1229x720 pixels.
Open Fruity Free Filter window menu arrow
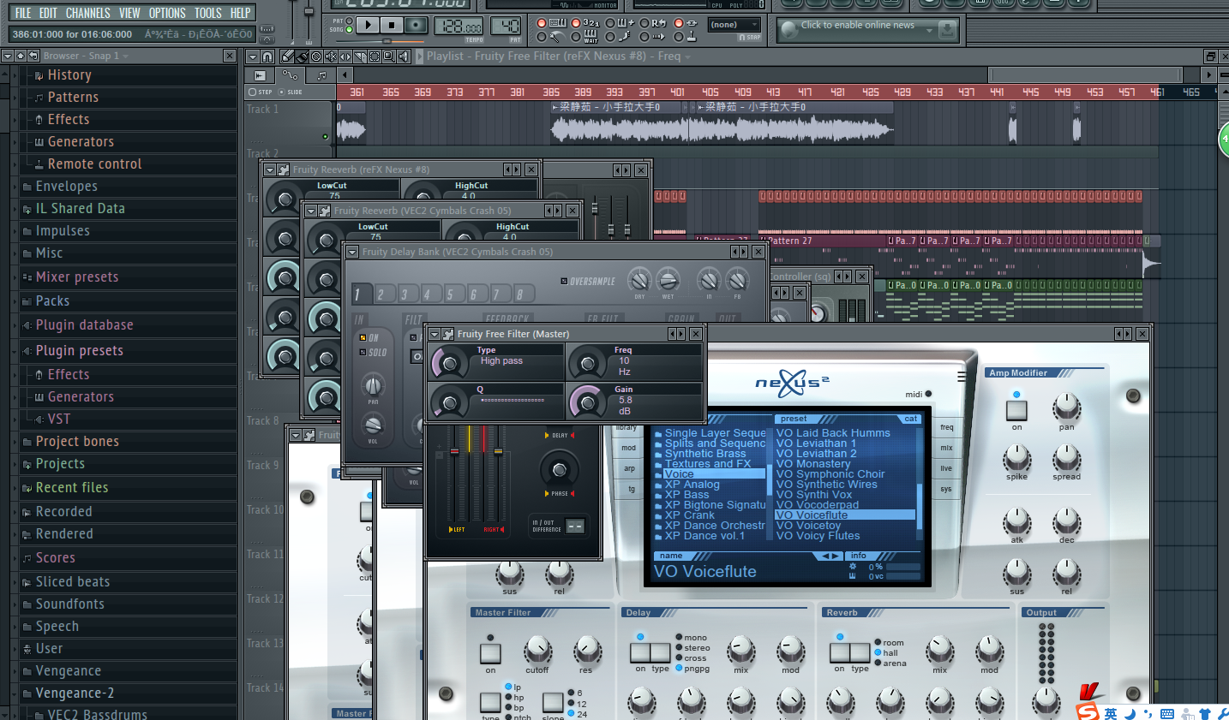click(435, 334)
